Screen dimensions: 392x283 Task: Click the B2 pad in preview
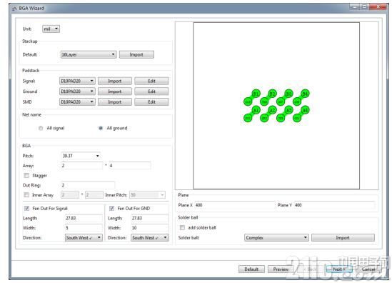coord(272,94)
